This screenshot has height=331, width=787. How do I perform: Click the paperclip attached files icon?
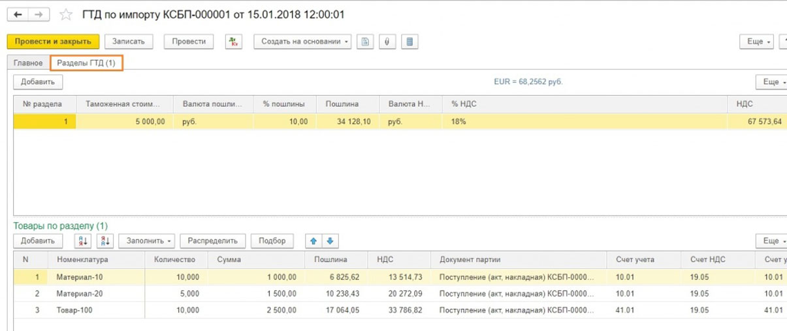(x=387, y=42)
